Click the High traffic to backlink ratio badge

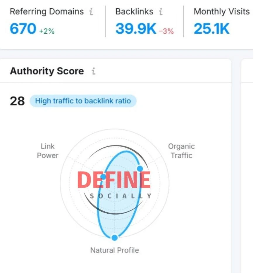[83, 101]
